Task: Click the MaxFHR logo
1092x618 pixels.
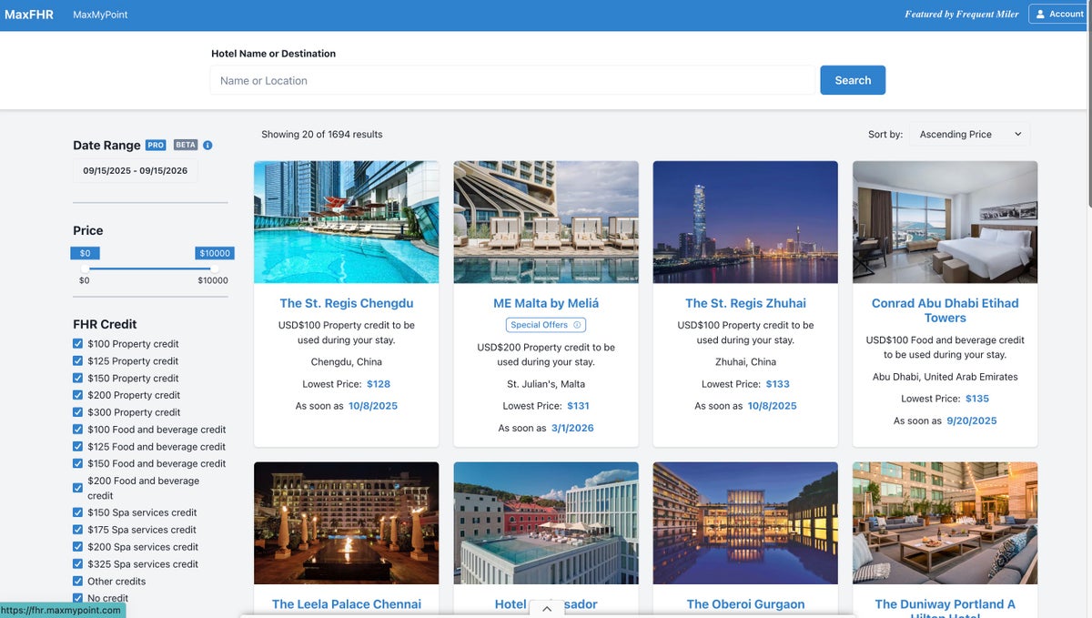Action: point(29,15)
